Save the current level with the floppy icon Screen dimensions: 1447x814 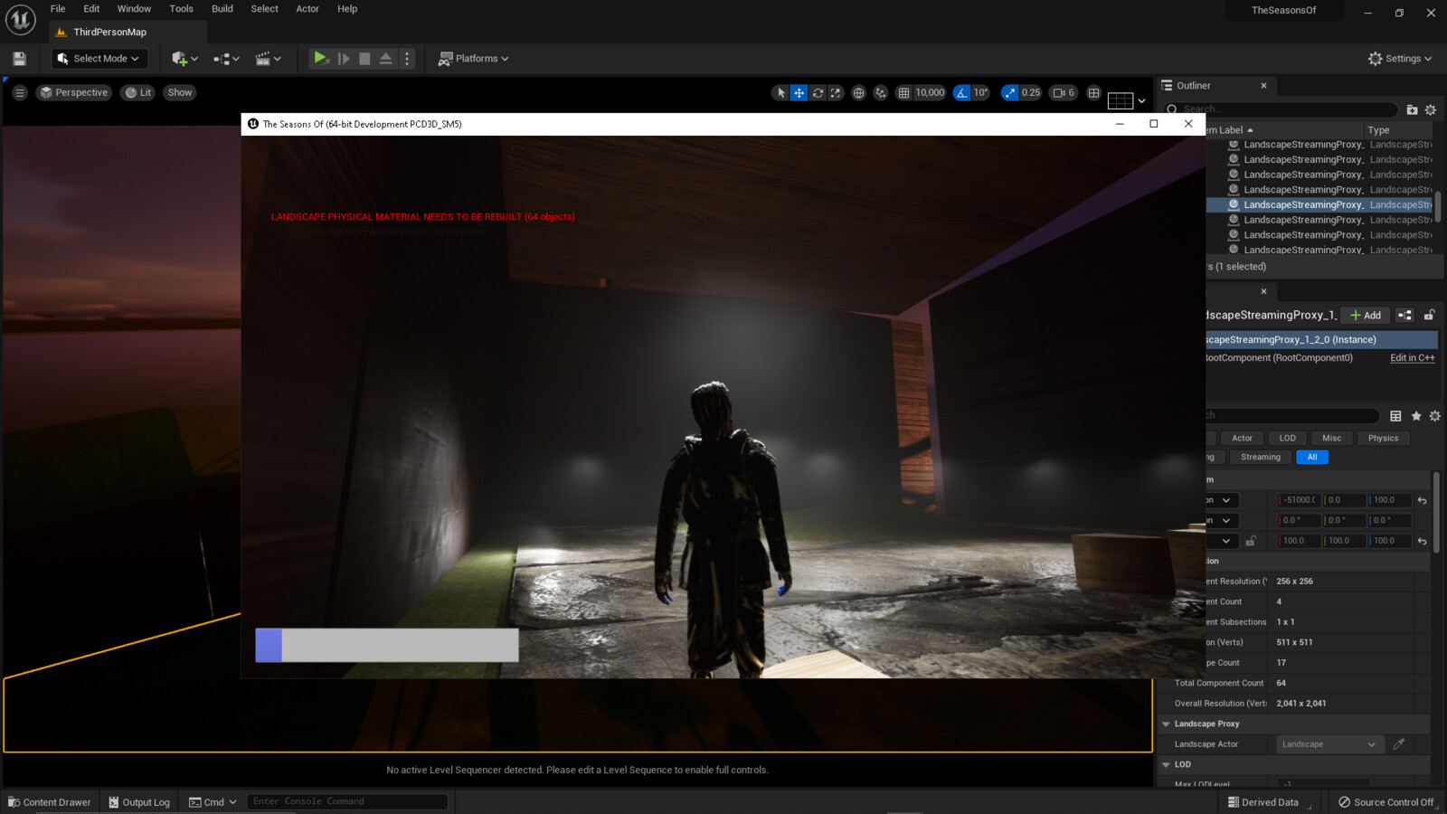coord(19,59)
